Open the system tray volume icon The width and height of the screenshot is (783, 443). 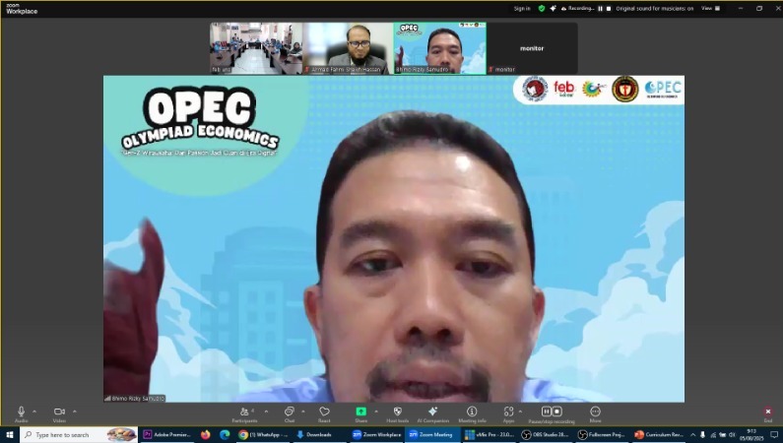(x=732, y=435)
